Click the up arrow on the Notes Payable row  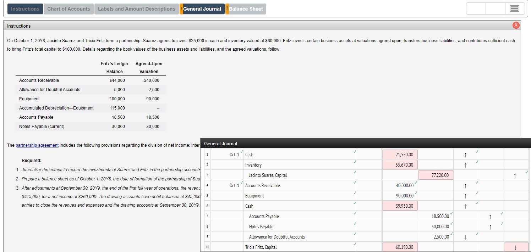[x=491, y=226]
